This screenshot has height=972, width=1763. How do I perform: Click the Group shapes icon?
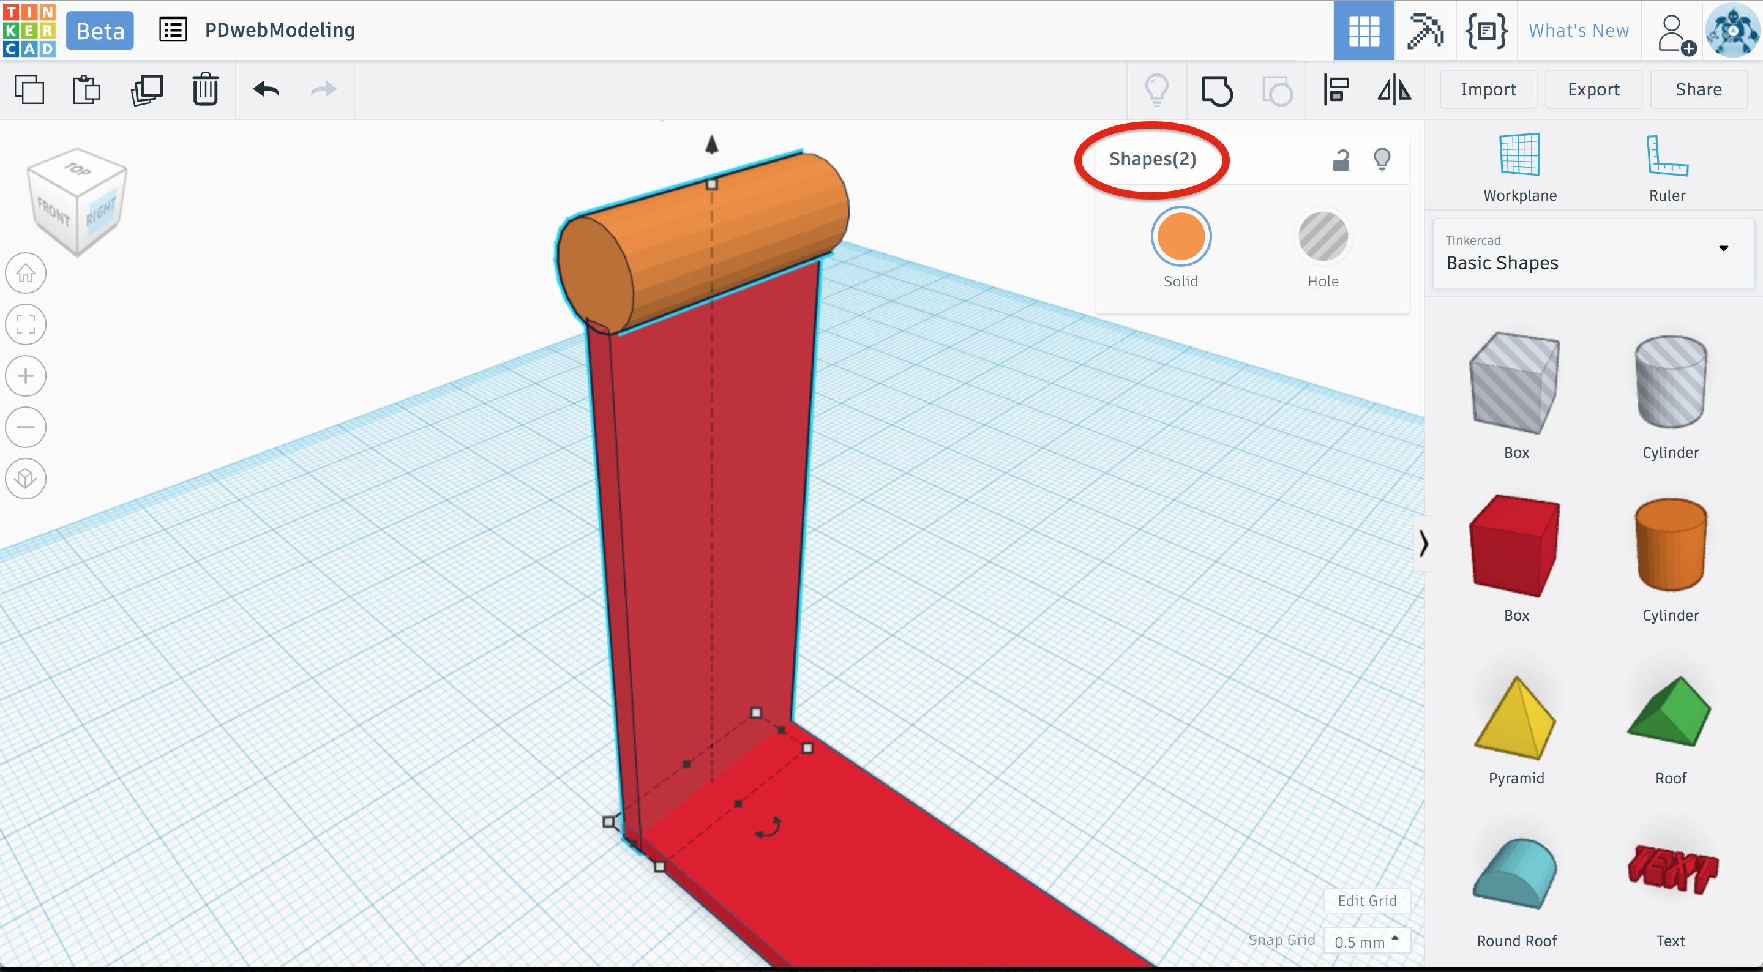pos(1216,89)
